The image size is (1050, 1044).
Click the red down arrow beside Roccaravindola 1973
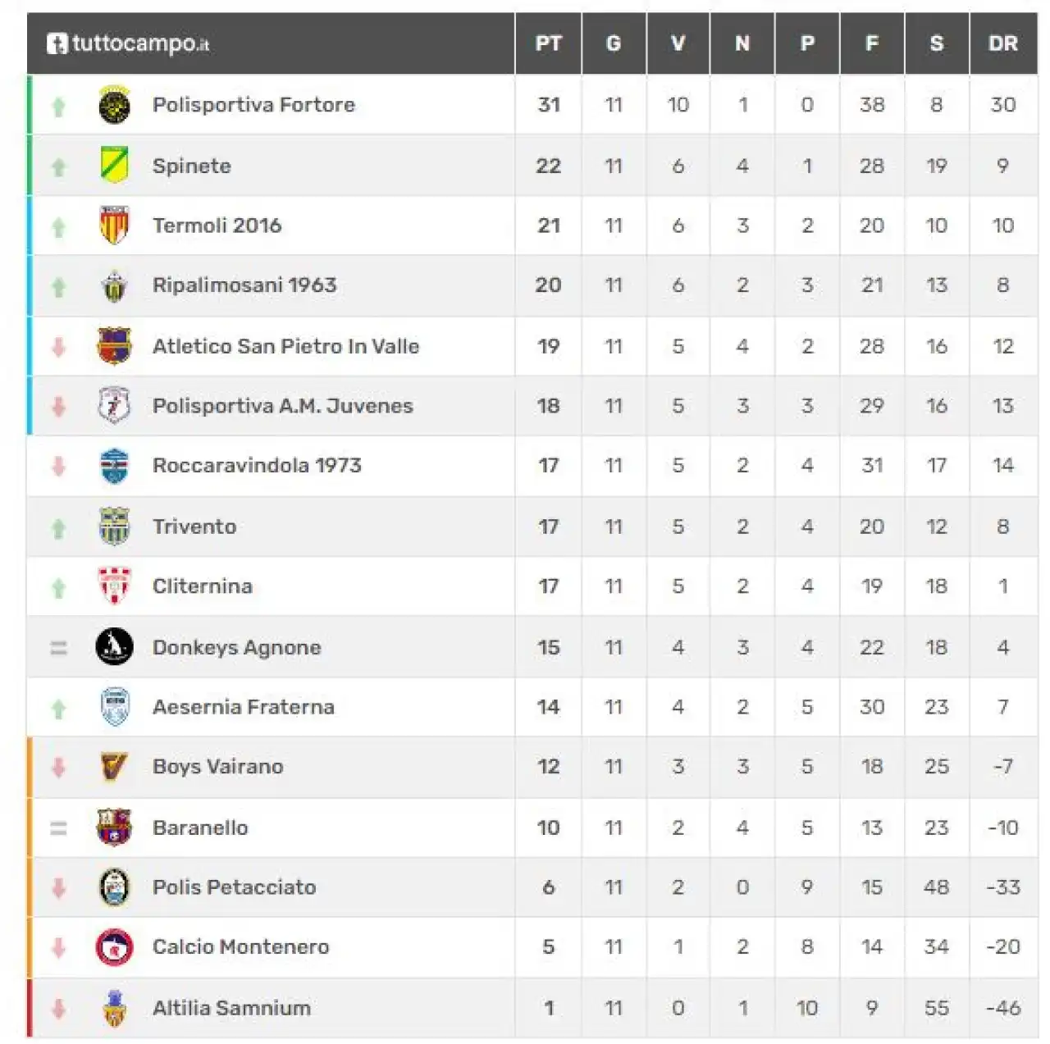pos(58,466)
